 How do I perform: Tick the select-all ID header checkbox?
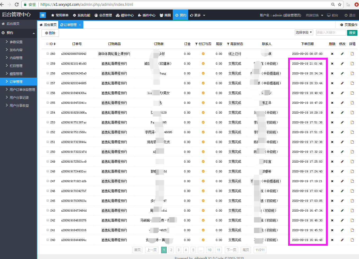(48, 44)
